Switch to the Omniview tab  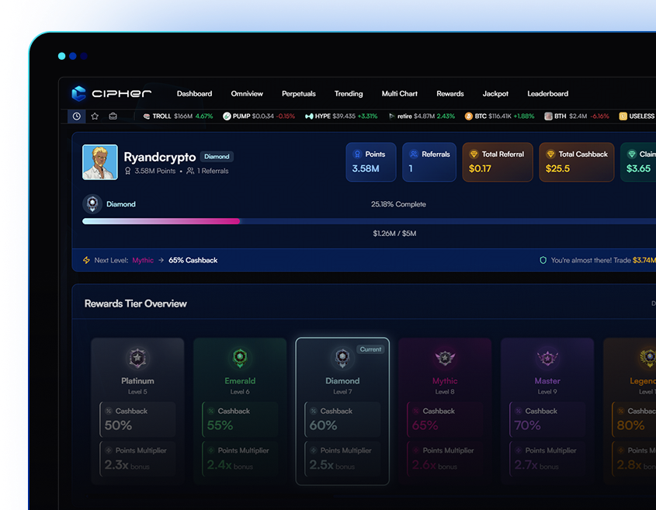[x=247, y=93]
